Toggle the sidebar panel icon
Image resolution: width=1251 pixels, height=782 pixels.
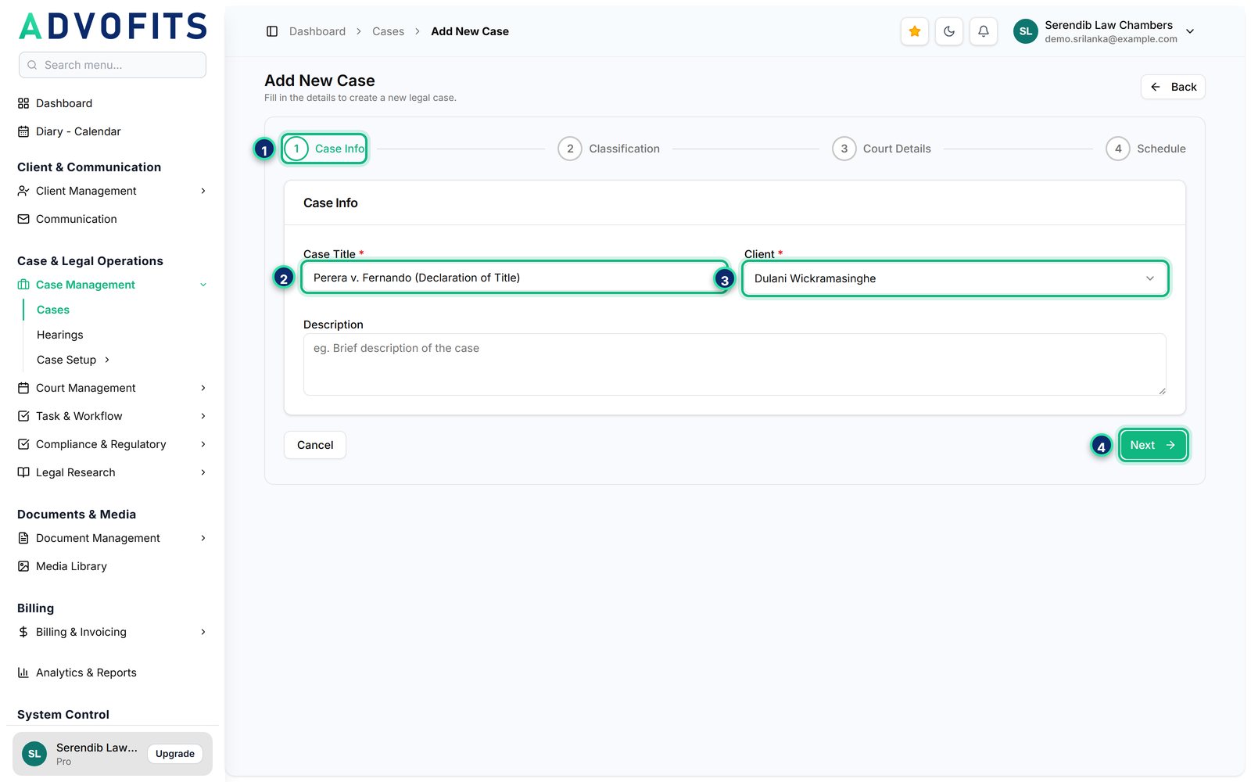point(272,31)
